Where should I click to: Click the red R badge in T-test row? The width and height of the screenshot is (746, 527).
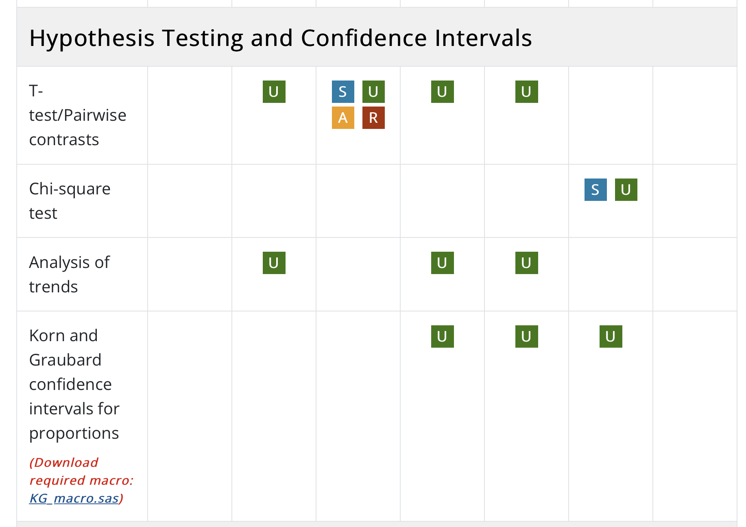(x=373, y=118)
